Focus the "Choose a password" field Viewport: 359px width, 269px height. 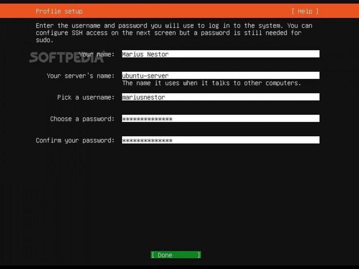pos(221,118)
